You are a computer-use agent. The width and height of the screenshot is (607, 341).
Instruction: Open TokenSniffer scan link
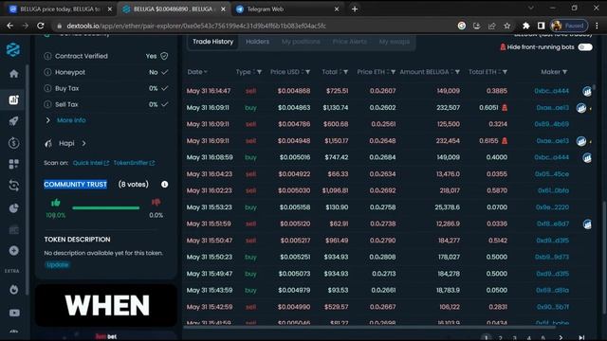(x=134, y=163)
